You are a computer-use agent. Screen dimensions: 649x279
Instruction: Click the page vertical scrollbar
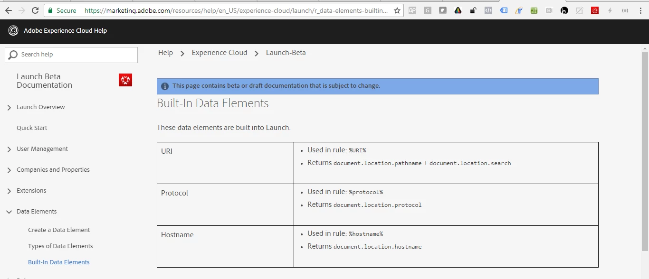[x=645, y=152]
